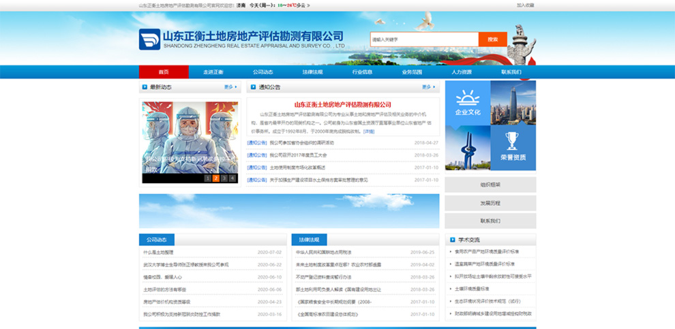Open the 走进正衡 navigation item
The image size is (675, 329).
tap(213, 72)
